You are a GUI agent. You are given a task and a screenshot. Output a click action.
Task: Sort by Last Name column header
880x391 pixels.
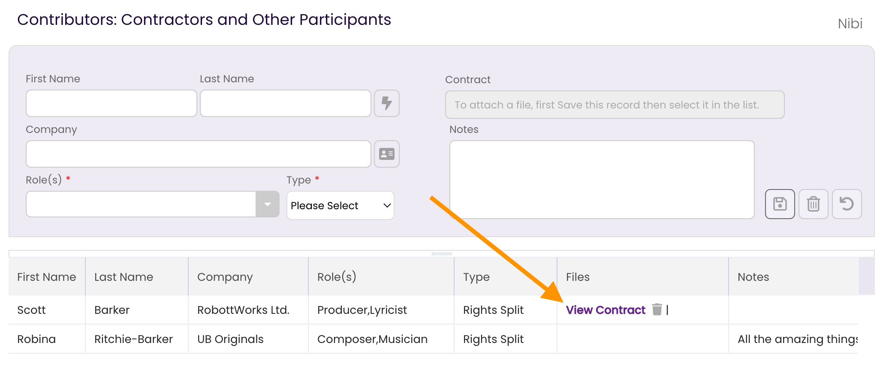(137, 277)
